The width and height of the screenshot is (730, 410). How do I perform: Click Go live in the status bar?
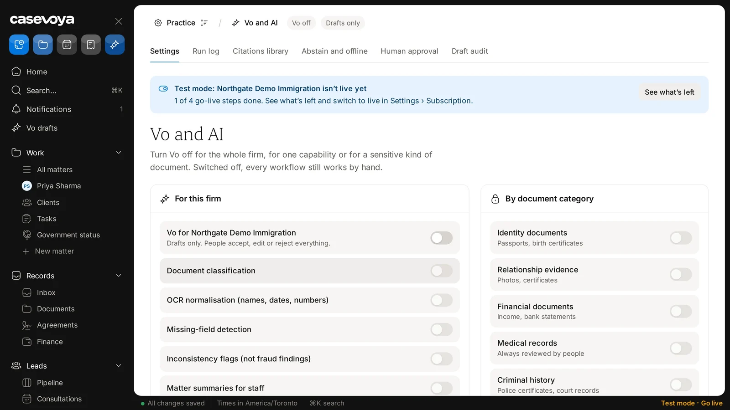[712, 403]
